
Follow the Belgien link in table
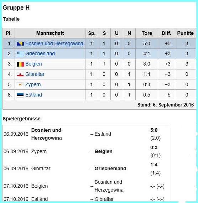pyautogui.click(x=33, y=64)
